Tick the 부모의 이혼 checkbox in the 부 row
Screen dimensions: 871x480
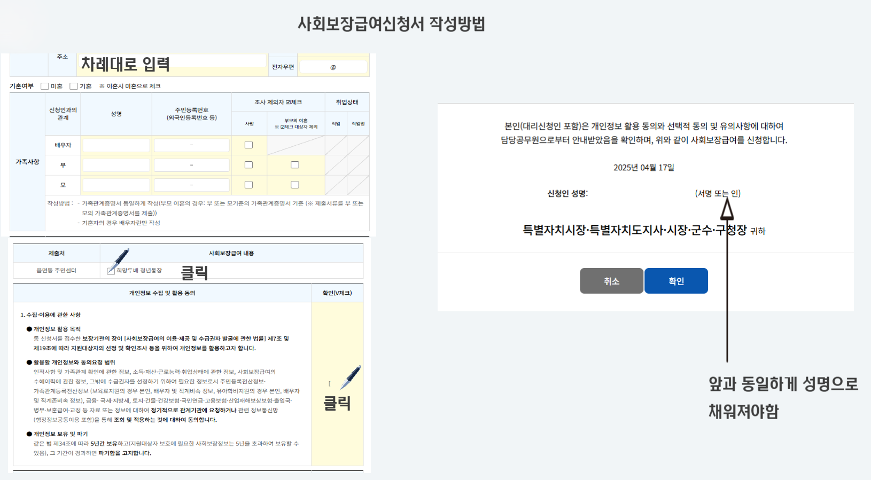(295, 165)
